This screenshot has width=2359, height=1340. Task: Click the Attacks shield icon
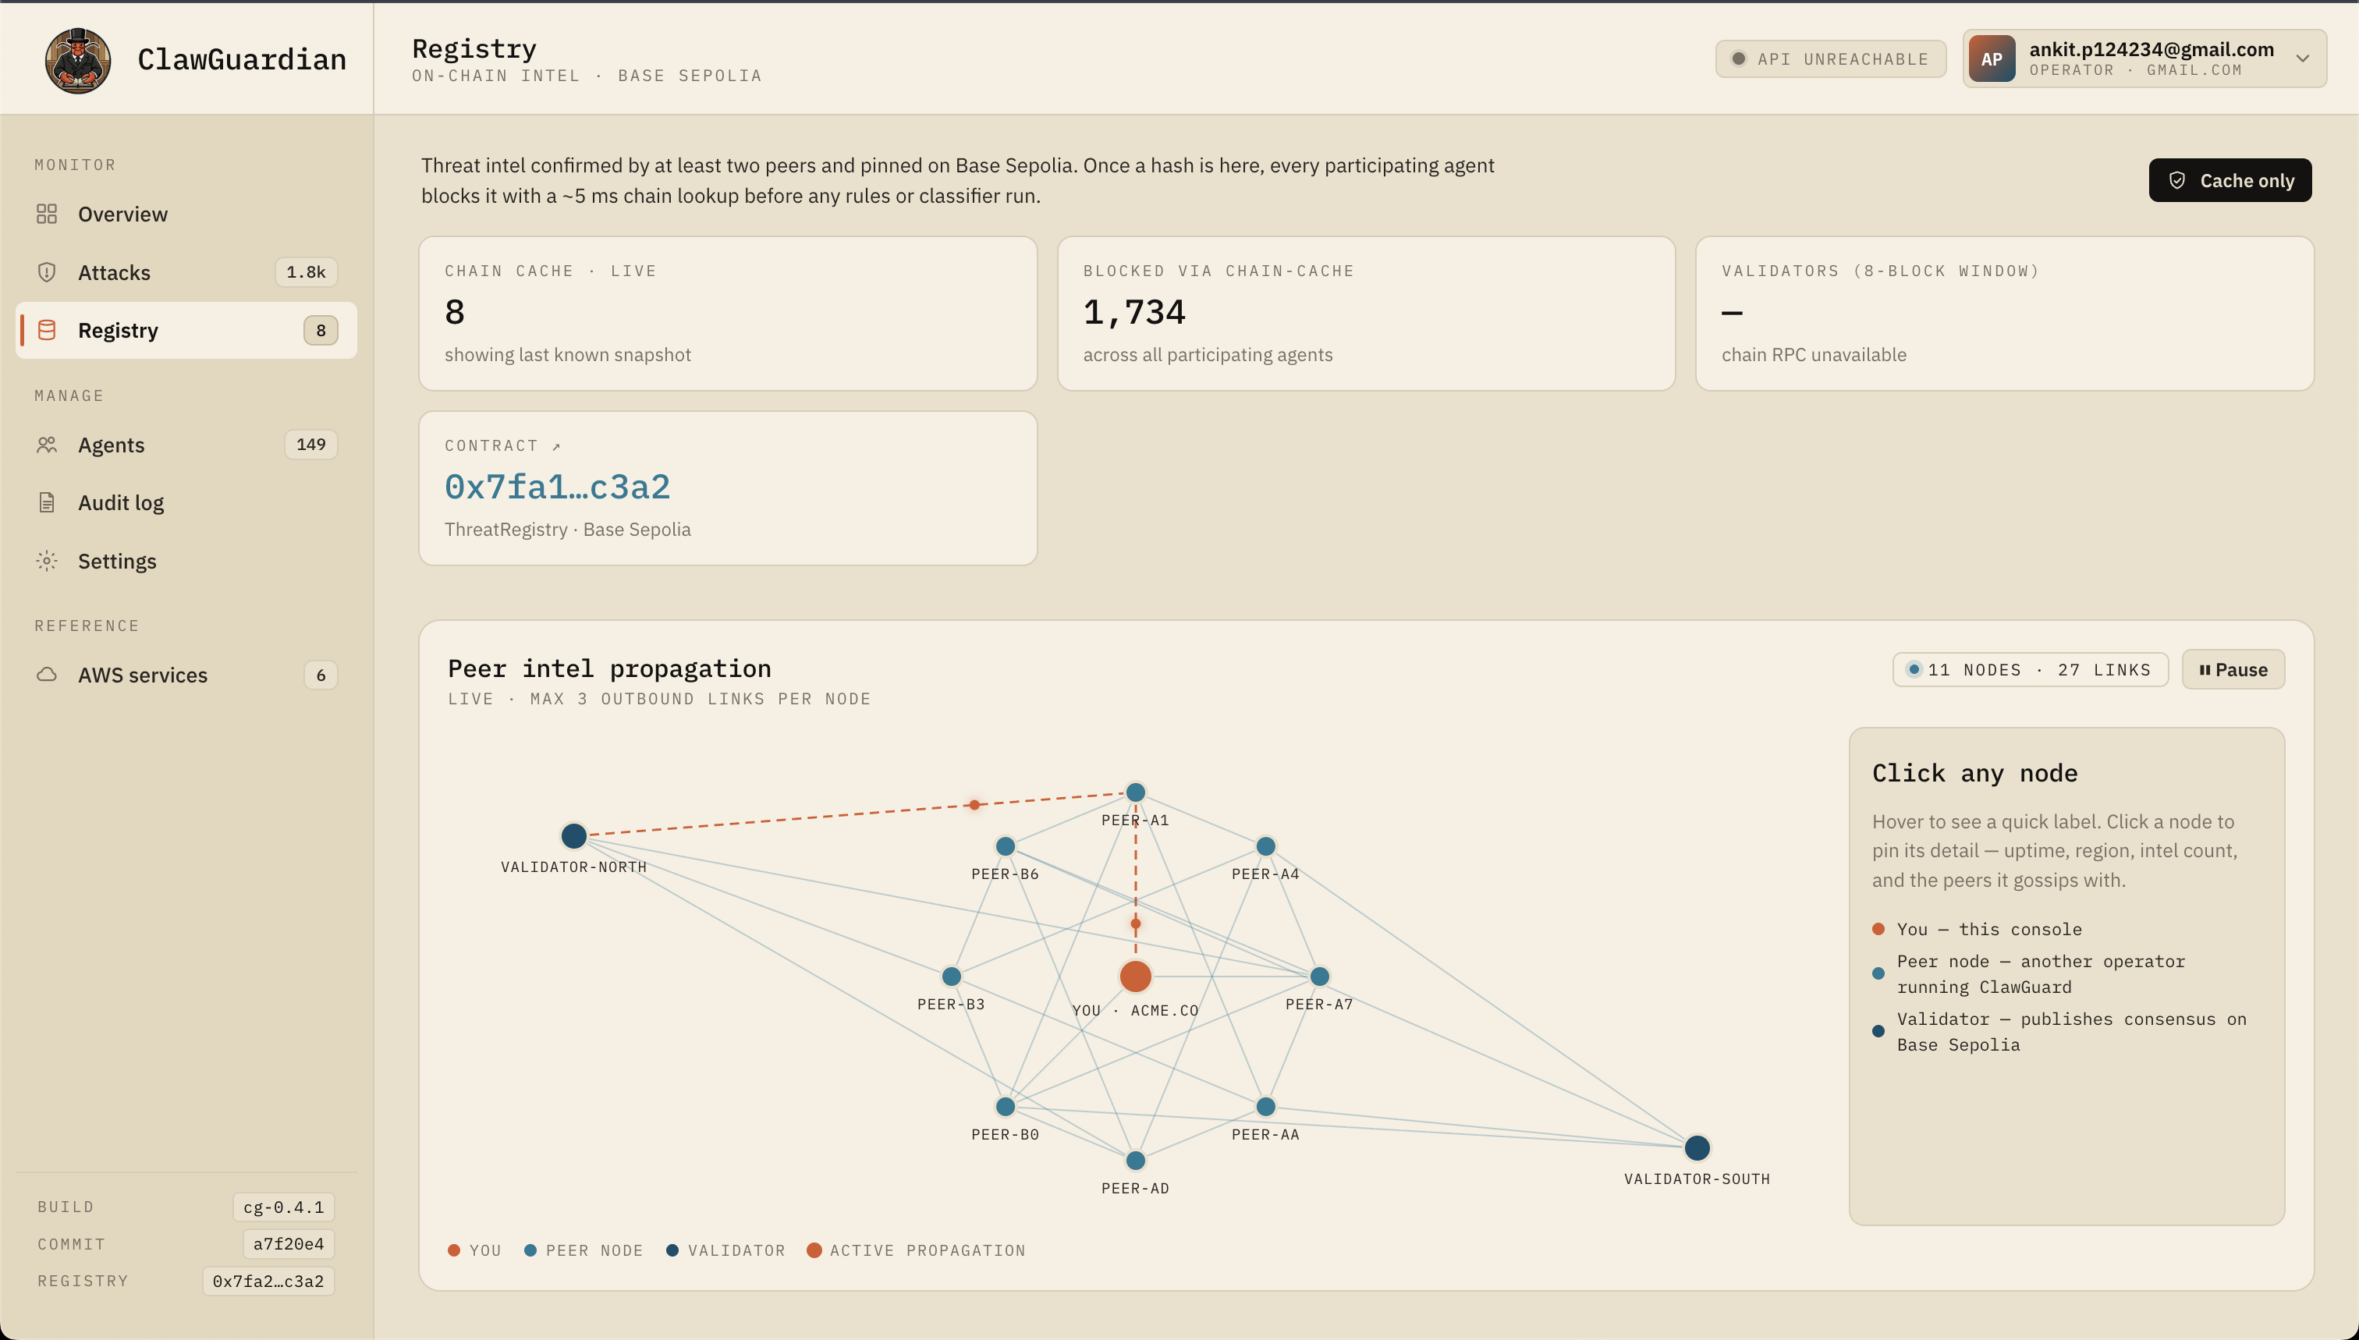(x=47, y=272)
